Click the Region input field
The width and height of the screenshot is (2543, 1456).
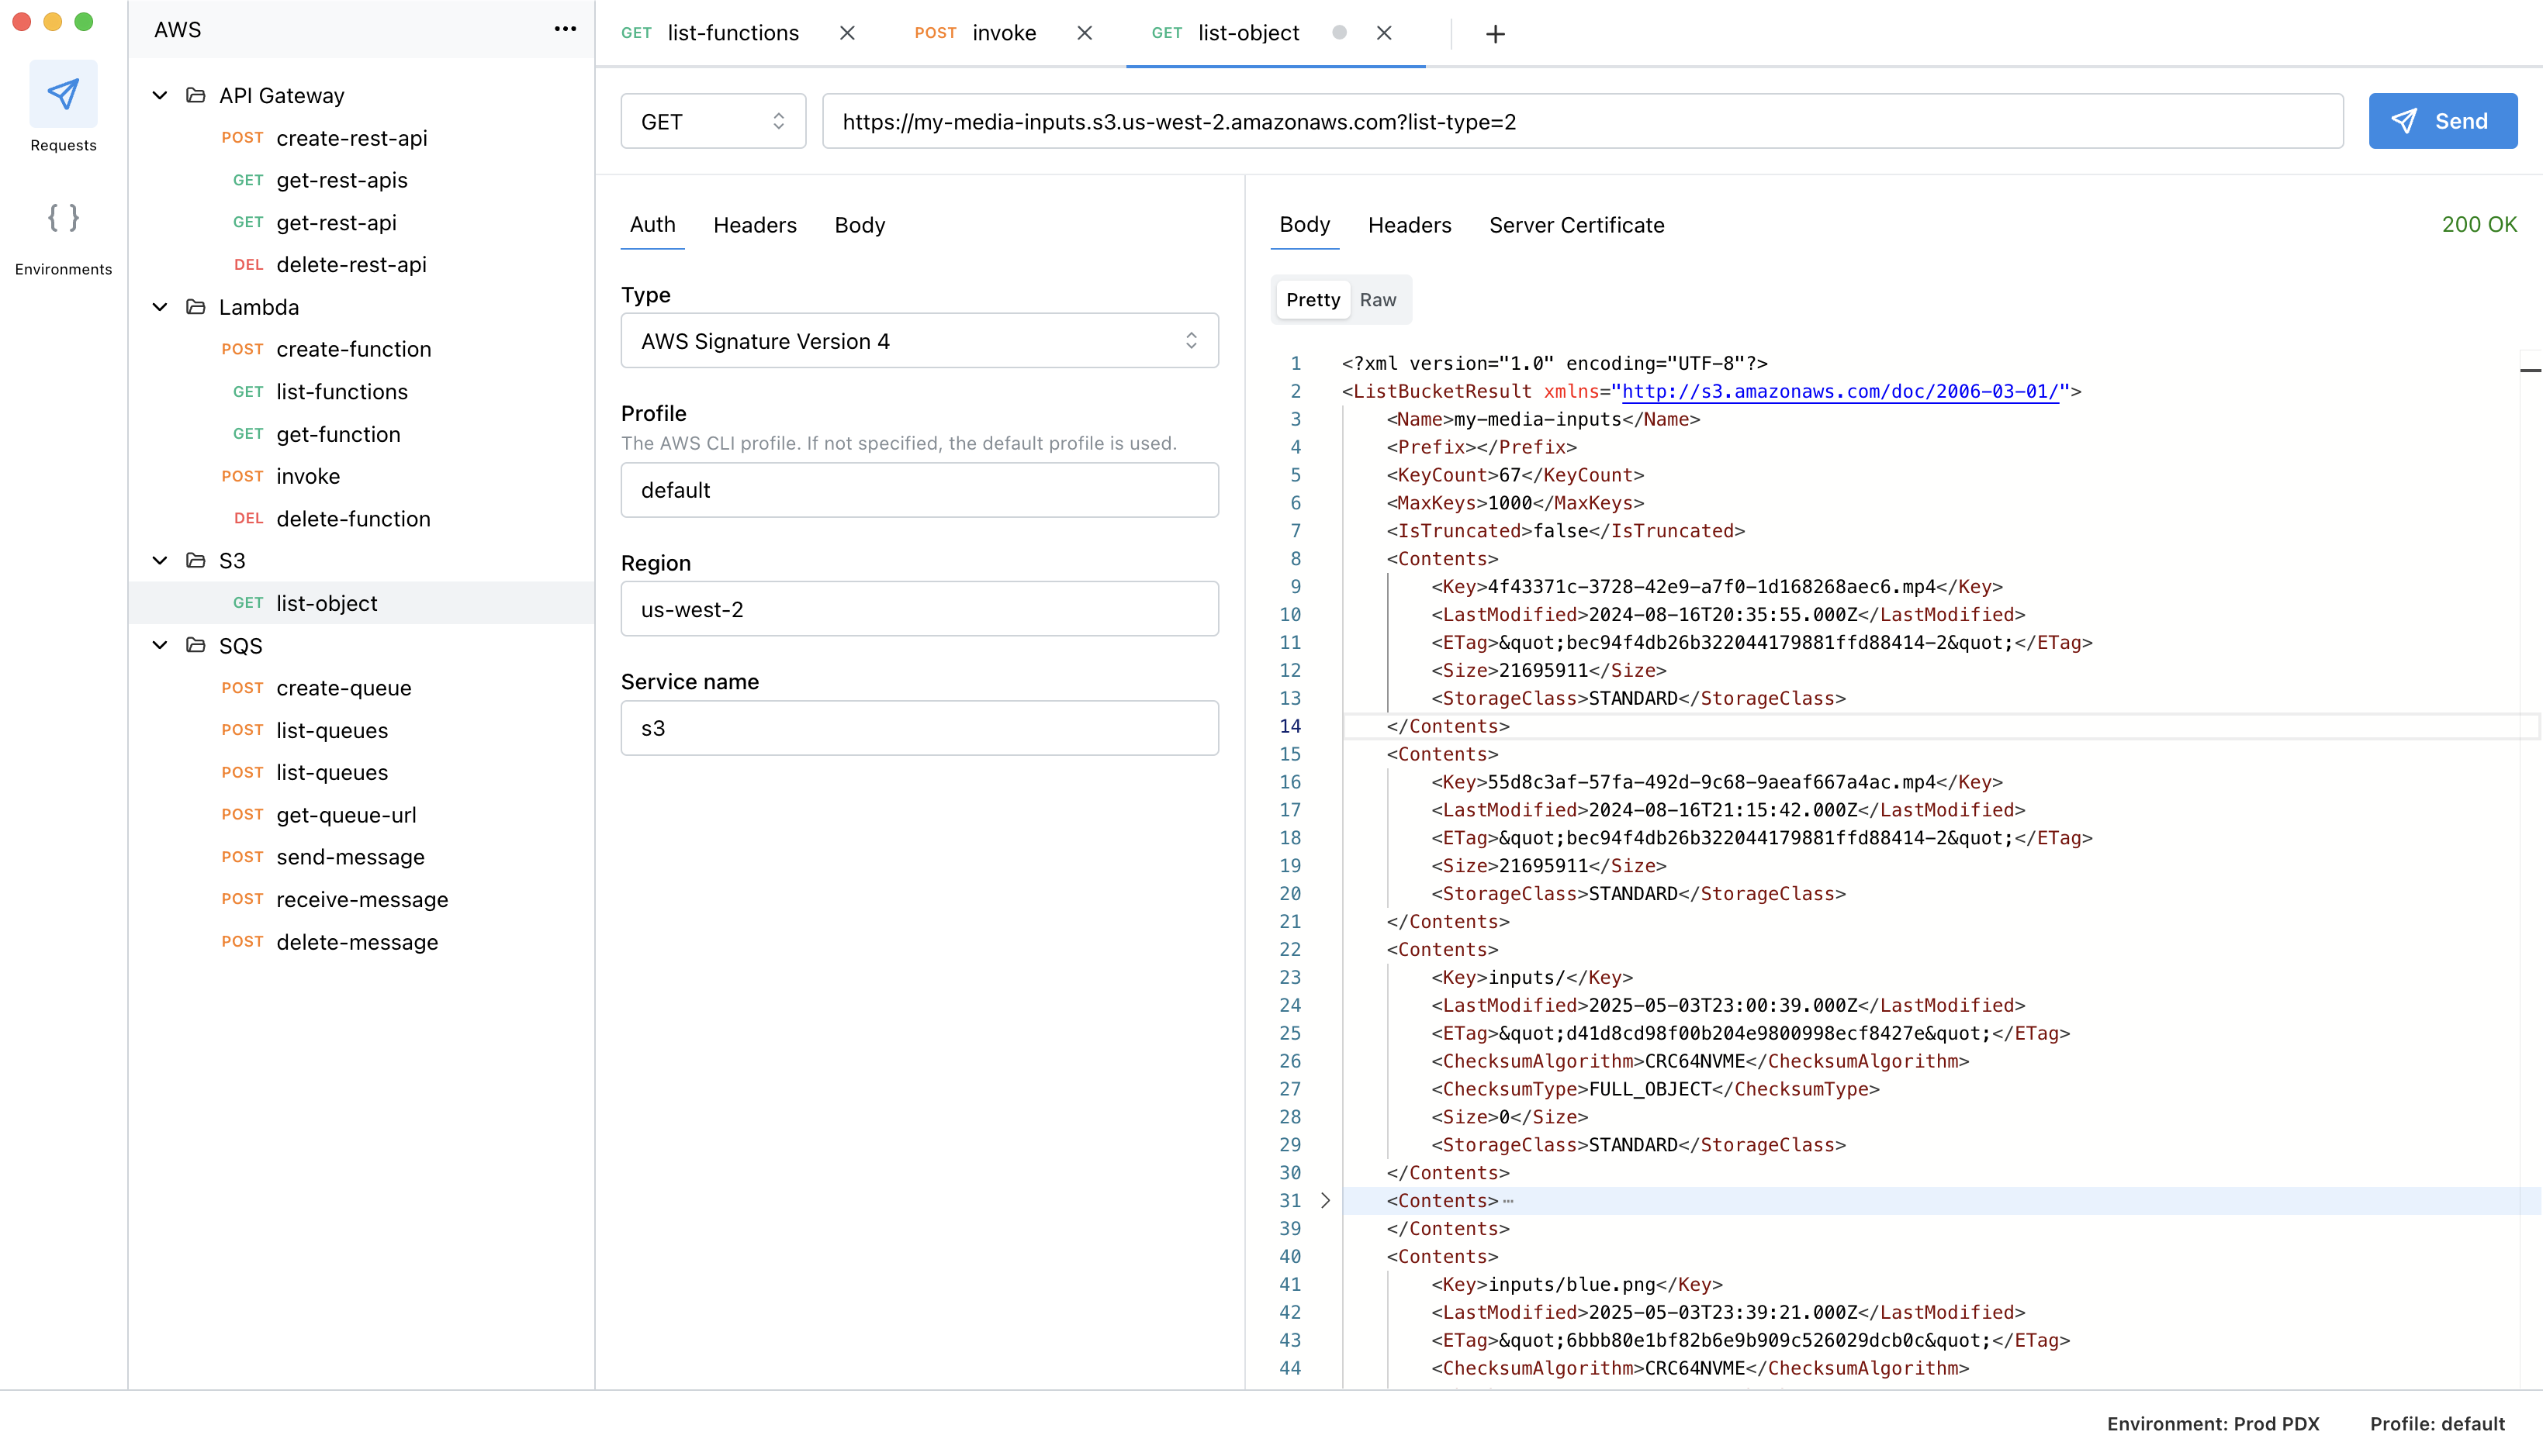point(919,609)
